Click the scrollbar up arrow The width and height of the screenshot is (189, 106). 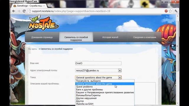click(x=177, y=16)
